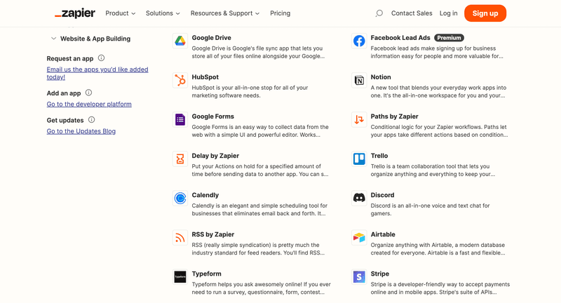Click the HubSpot app icon
This screenshot has height=303, width=561.
tap(180, 80)
